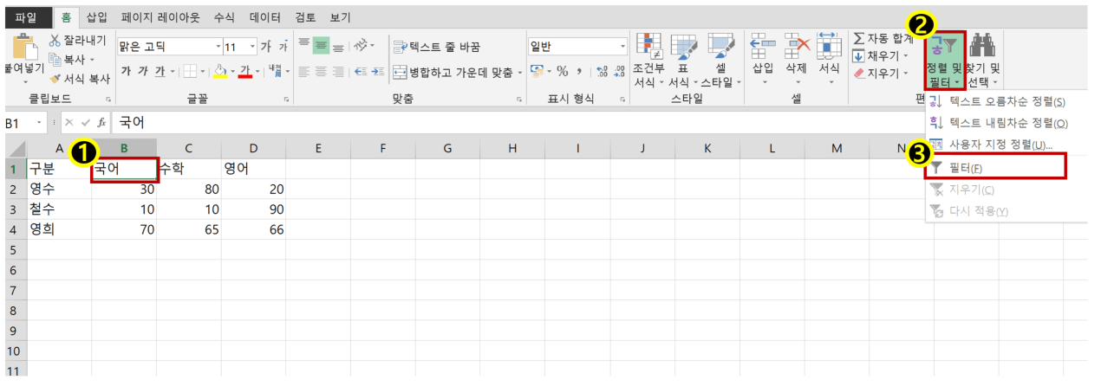This screenshot has width=1101, height=386.
Task: Increase font size with the large 가 icon
Action: tap(266, 46)
